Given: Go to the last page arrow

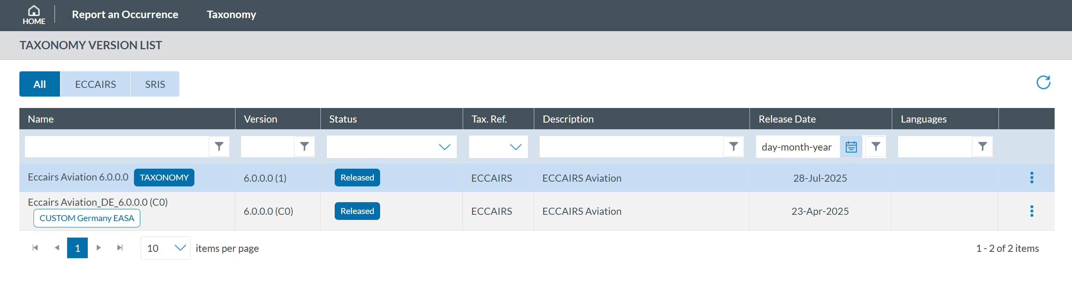Looking at the screenshot, I should pos(120,248).
